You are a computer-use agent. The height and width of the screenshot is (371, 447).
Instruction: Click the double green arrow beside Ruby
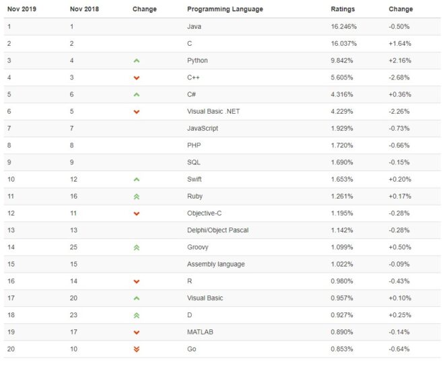point(137,197)
